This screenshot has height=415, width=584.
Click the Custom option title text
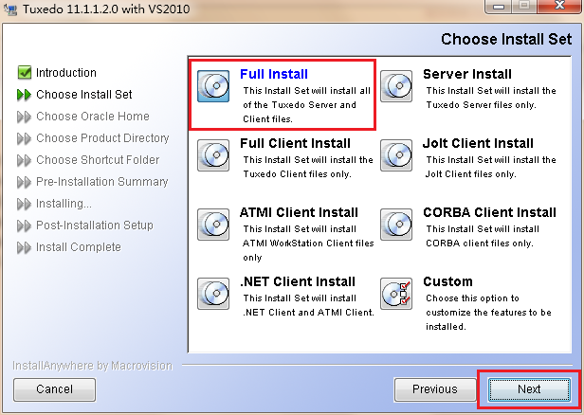click(447, 281)
